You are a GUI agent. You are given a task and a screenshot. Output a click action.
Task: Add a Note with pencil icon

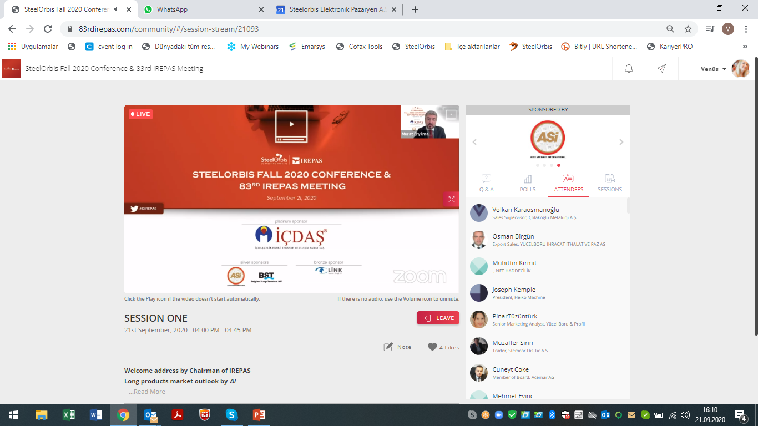pos(397,347)
